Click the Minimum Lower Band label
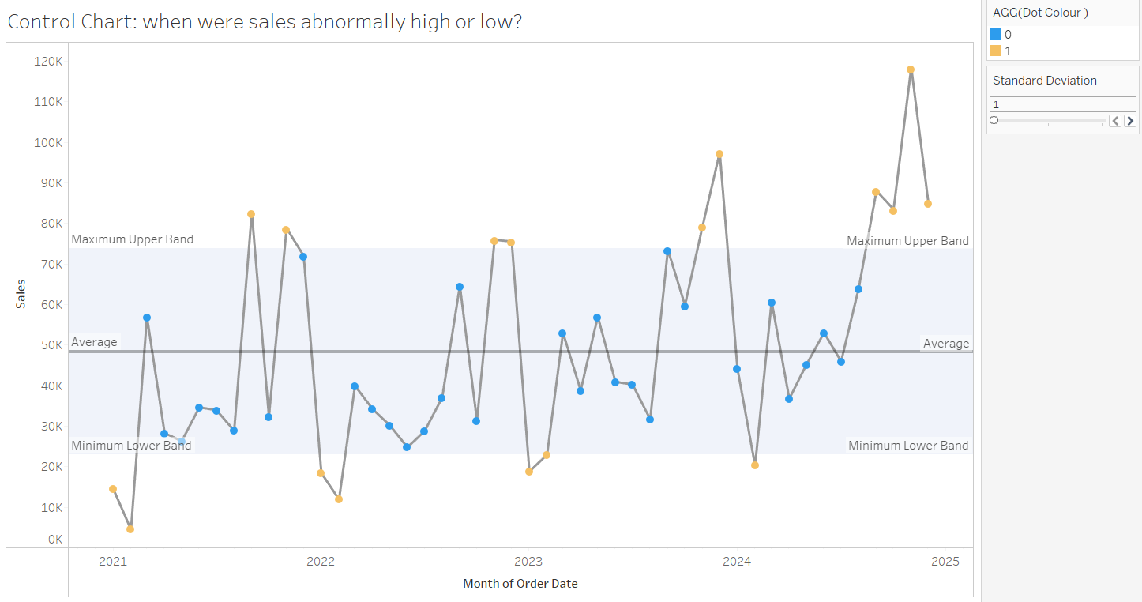 click(131, 445)
